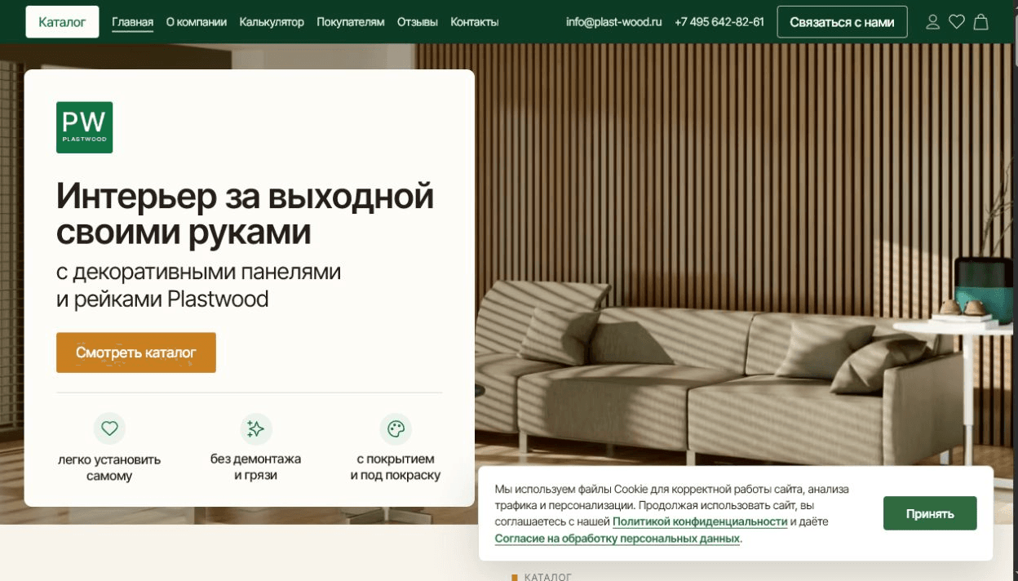This screenshot has width=1018, height=581.
Task: Click 'с покрытием и под покраску' text
Action: coord(396,467)
